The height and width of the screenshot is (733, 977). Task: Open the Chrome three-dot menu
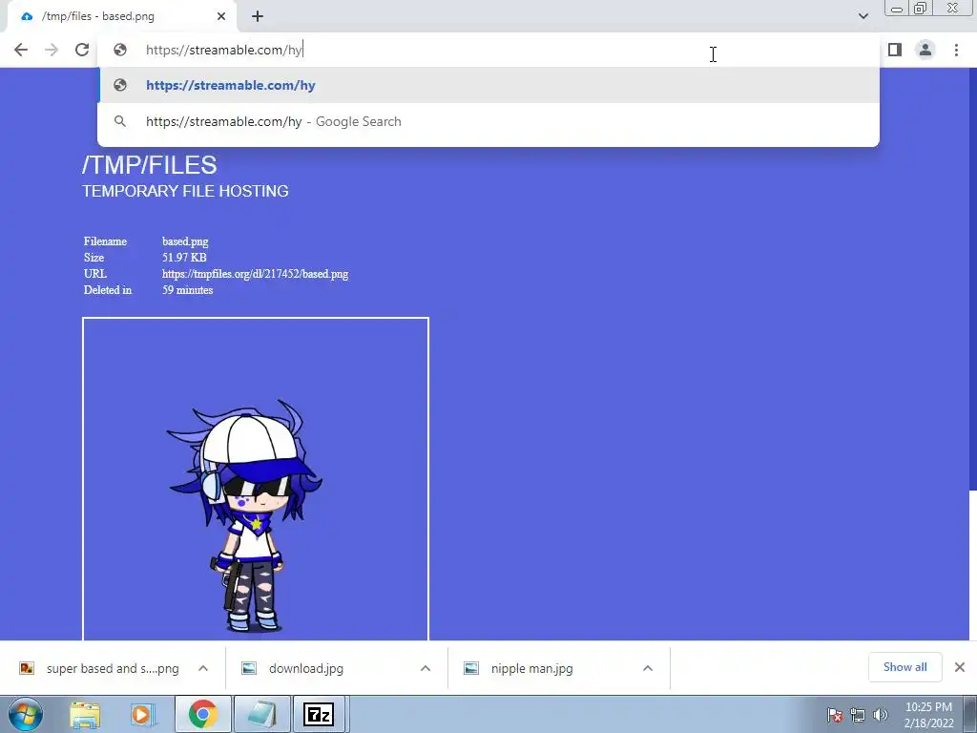tap(956, 50)
